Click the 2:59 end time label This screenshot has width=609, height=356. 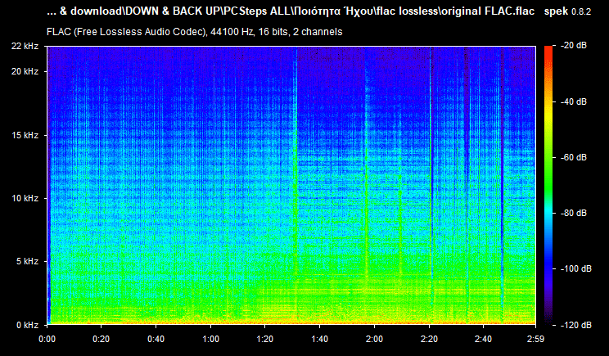point(535,340)
